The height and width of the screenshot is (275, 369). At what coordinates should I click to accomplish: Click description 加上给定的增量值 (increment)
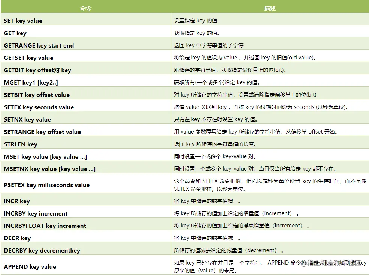pyautogui.click(x=236, y=213)
